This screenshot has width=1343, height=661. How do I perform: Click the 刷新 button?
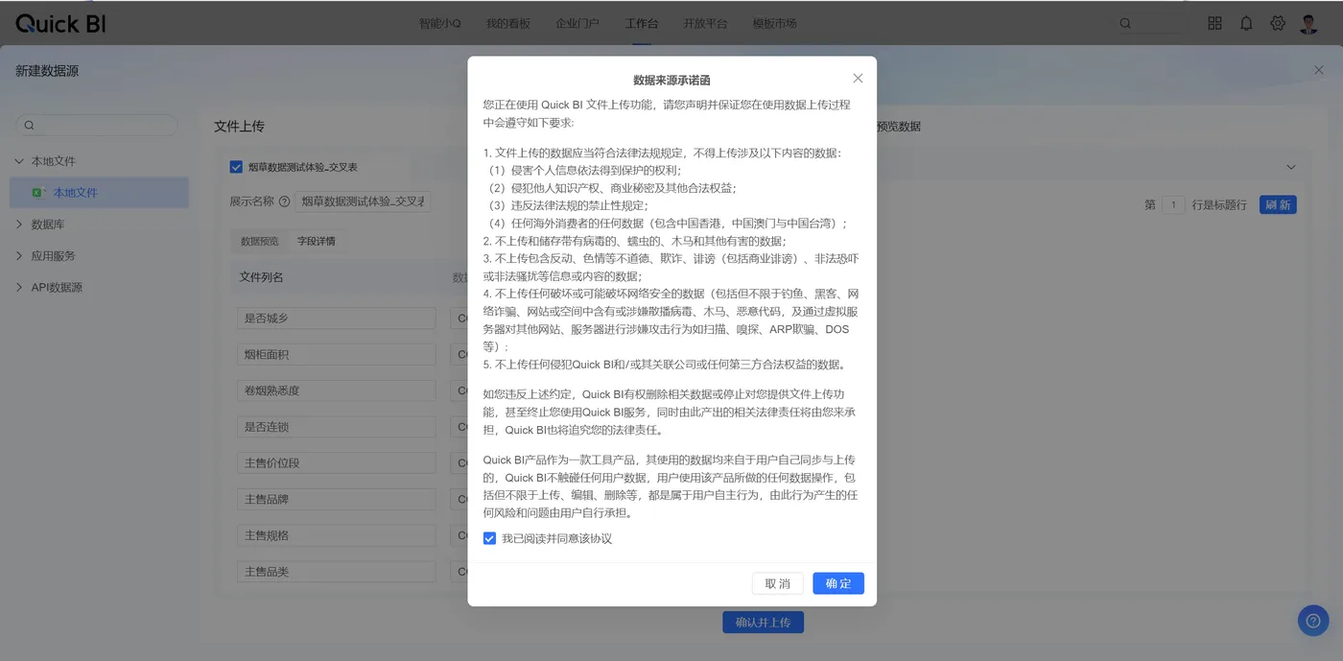click(x=1278, y=205)
